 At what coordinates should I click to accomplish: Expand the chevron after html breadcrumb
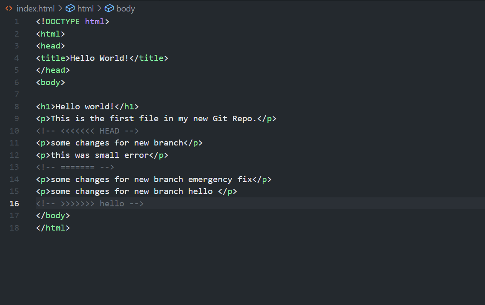(99, 9)
